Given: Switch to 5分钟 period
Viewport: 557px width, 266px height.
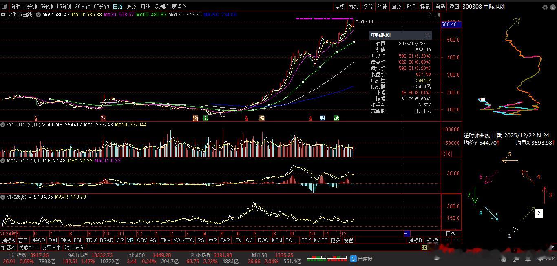Looking at the screenshot, I should tap(47, 7).
